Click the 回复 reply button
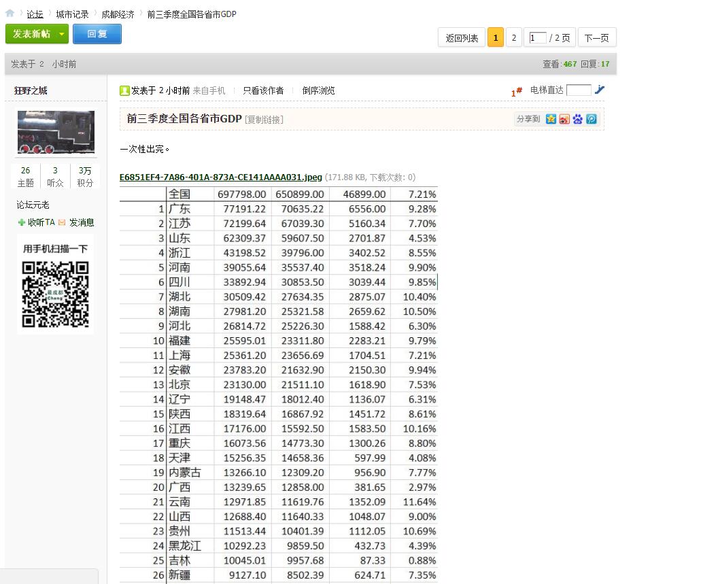This screenshot has height=584, width=718. (97, 34)
